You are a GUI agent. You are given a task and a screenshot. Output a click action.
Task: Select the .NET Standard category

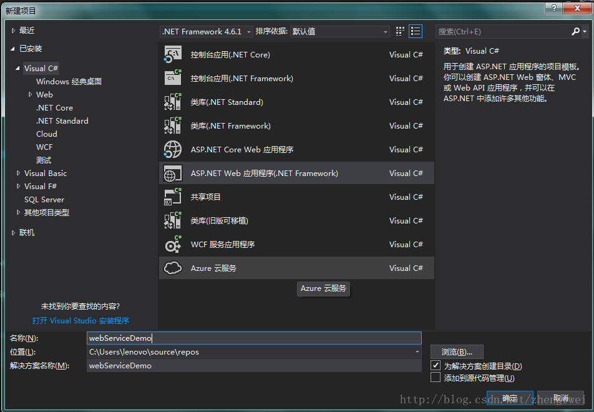tap(62, 121)
